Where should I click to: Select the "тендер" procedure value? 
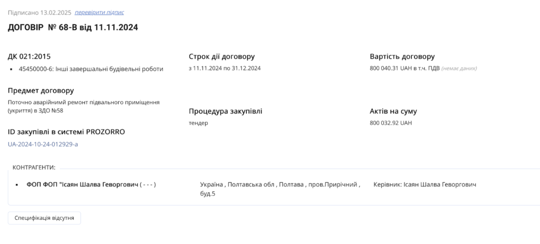(x=198, y=123)
